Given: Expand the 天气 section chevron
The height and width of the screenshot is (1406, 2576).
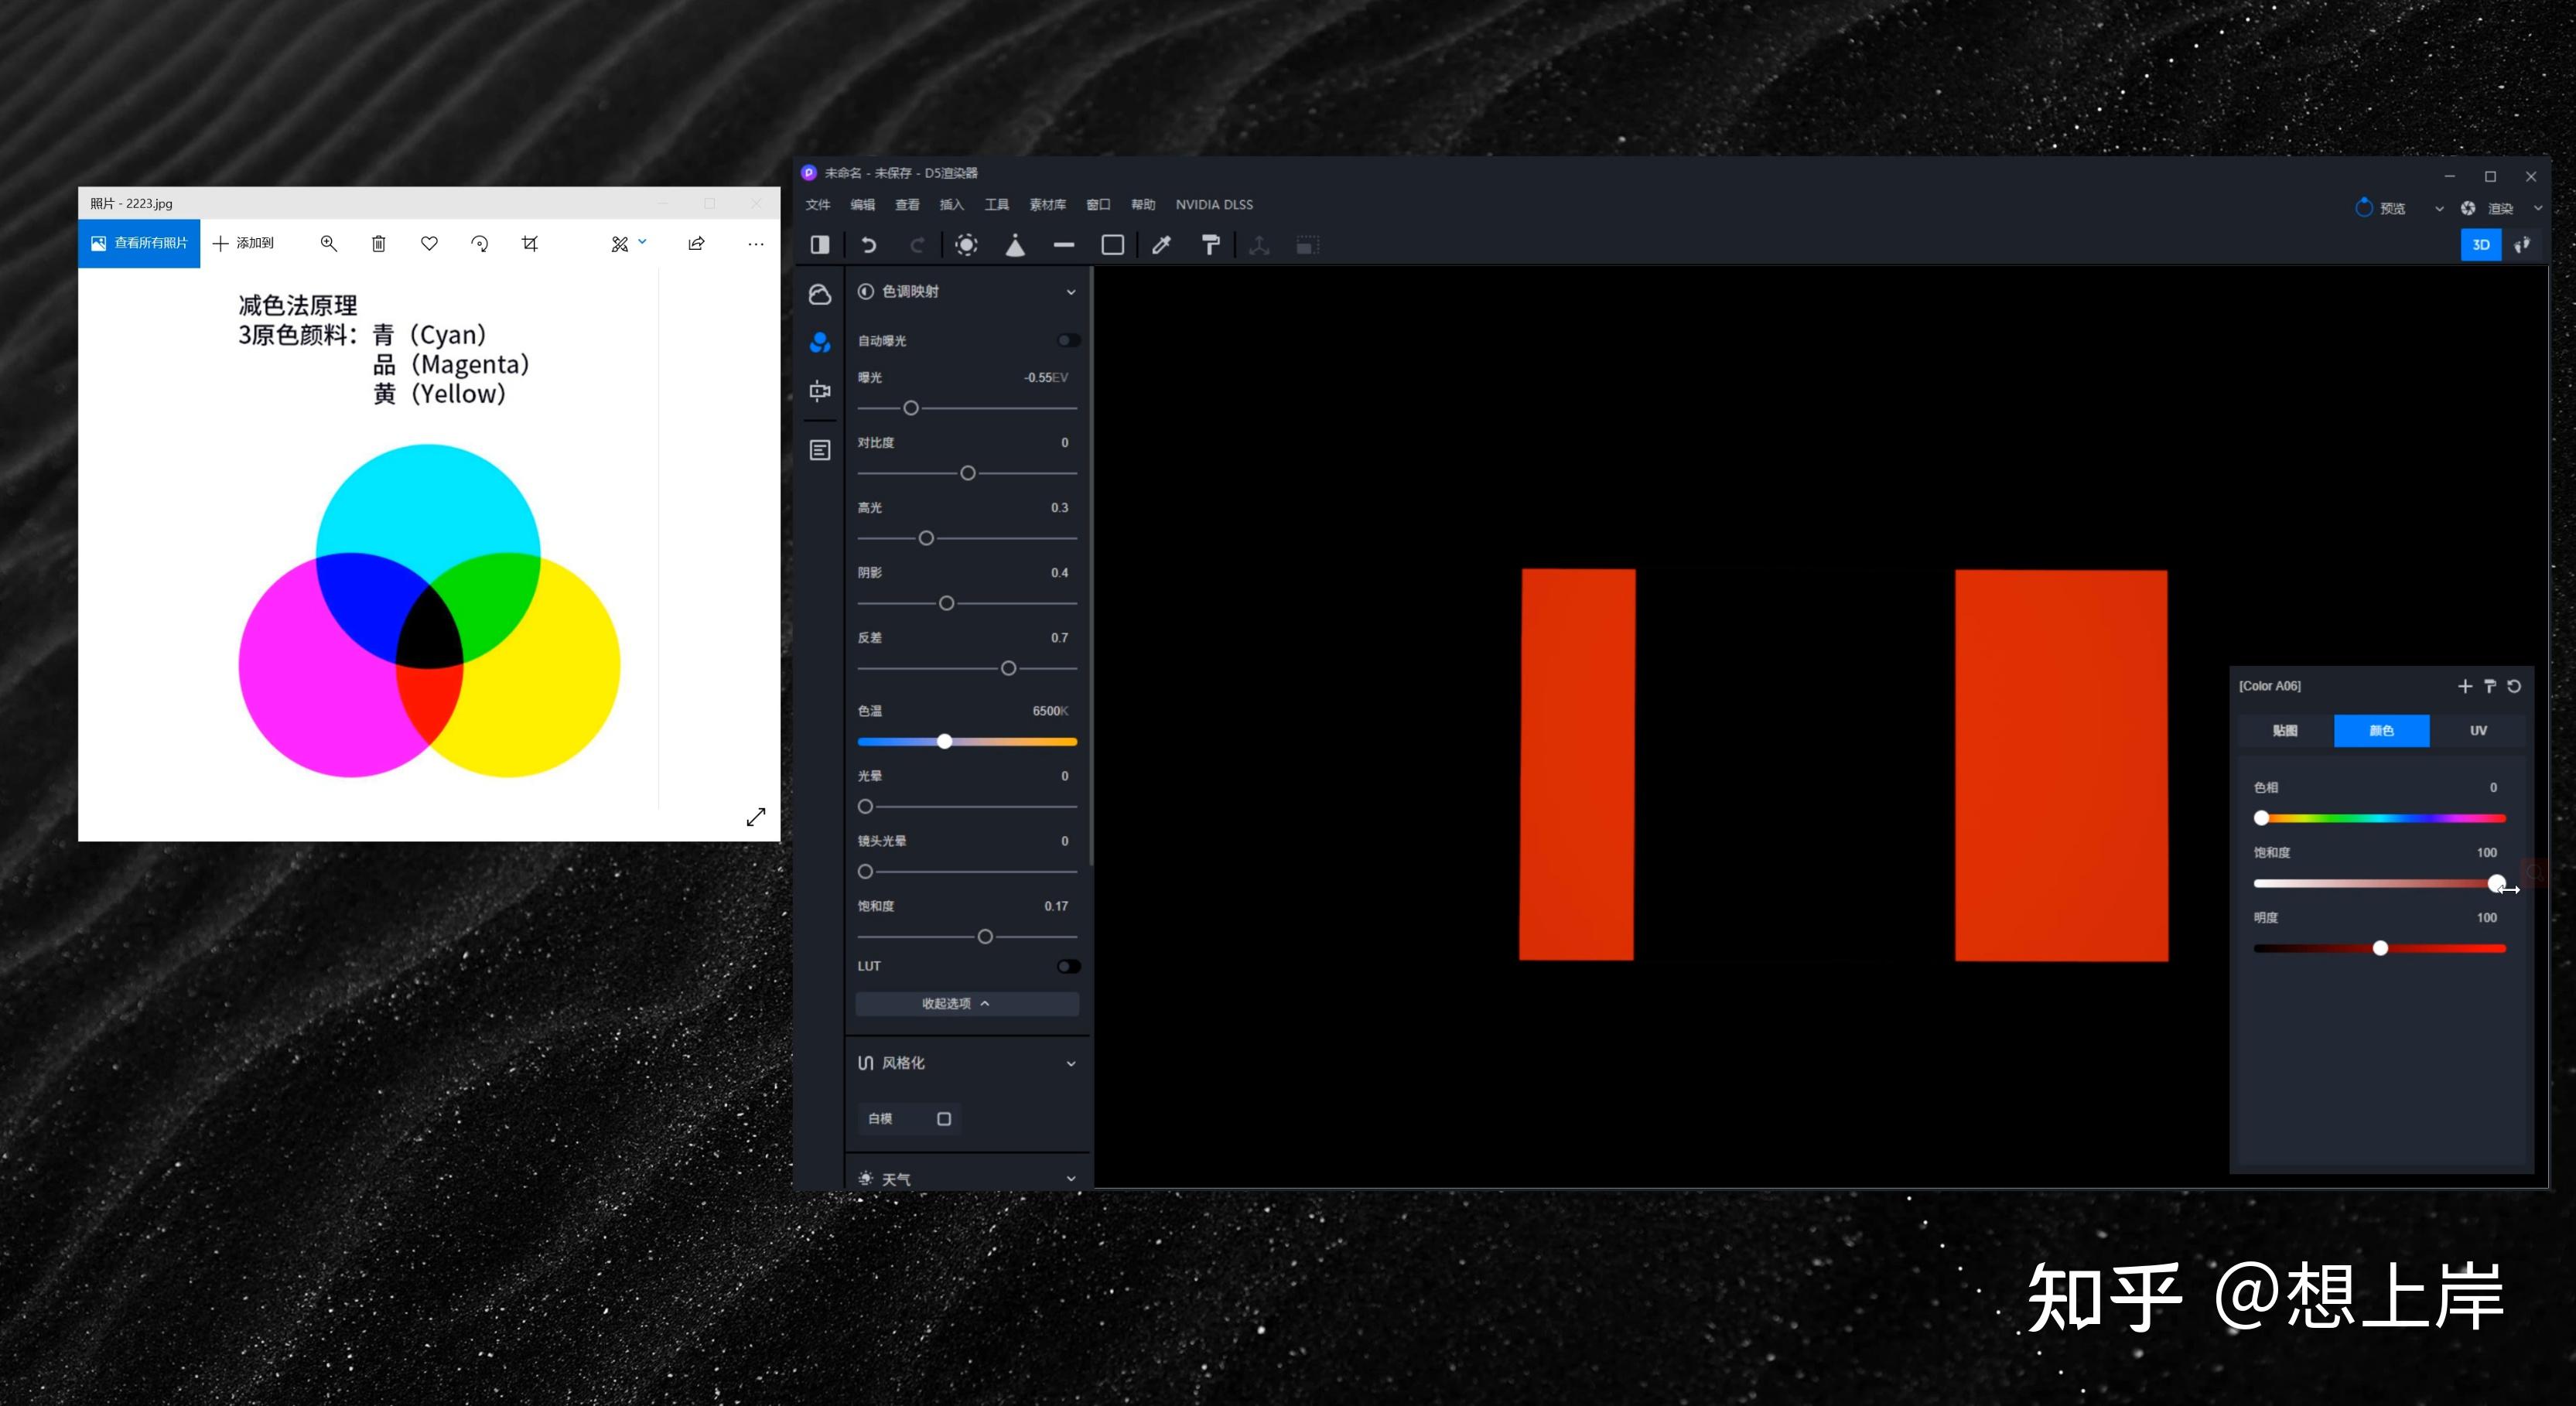Looking at the screenshot, I should pos(1071,1179).
